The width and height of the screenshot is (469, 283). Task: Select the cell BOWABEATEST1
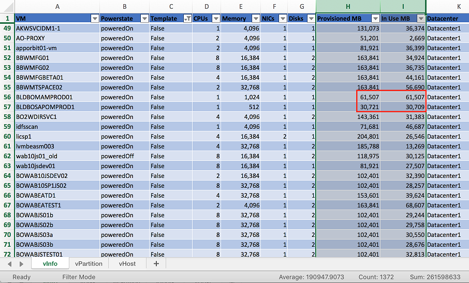tap(57, 205)
